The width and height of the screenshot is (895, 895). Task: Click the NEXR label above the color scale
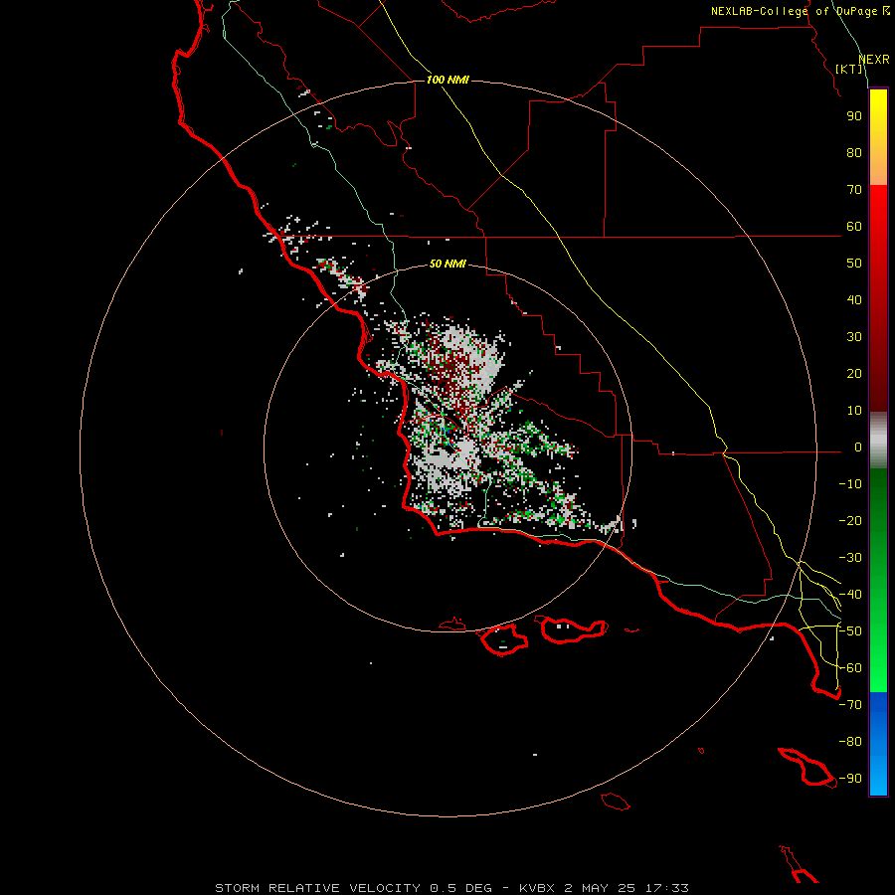(874, 60)
